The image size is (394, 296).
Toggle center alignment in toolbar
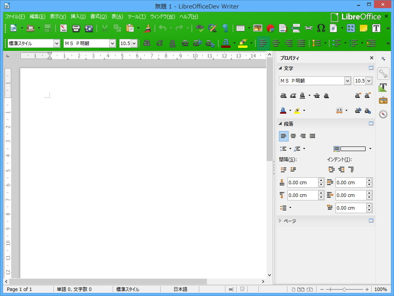click(x=276, y=43)
